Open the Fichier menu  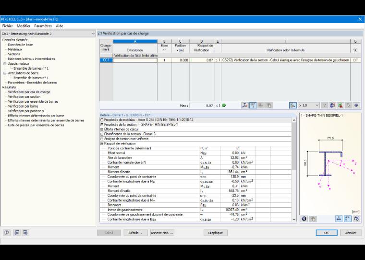coord(8,26)
